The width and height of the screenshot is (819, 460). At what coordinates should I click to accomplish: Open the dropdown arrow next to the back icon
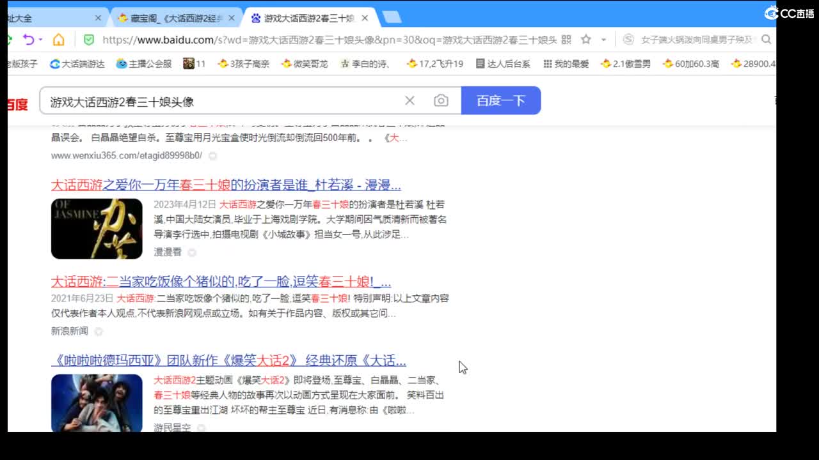point(40,40)
